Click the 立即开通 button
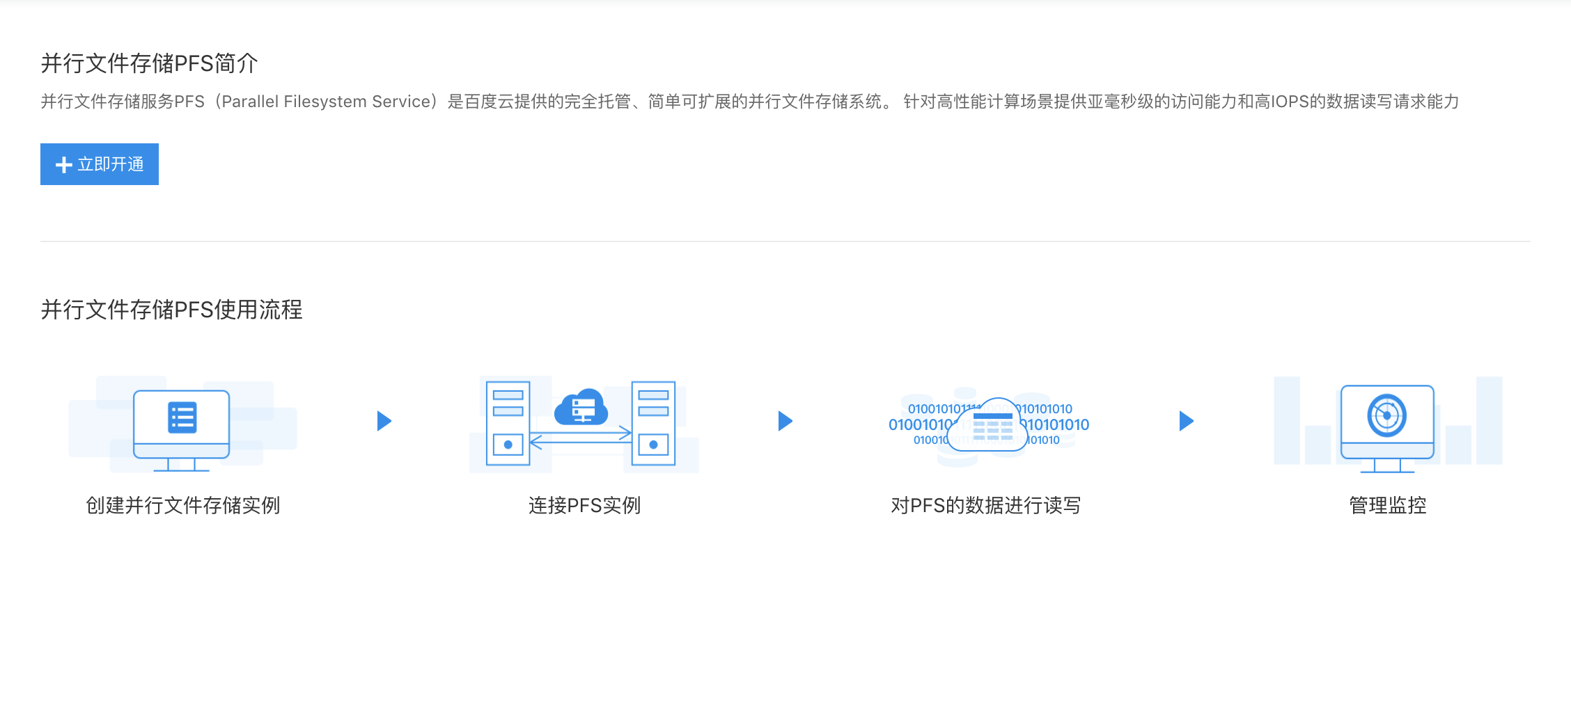This screenshot has width=1571, height=725. (100, 164)
